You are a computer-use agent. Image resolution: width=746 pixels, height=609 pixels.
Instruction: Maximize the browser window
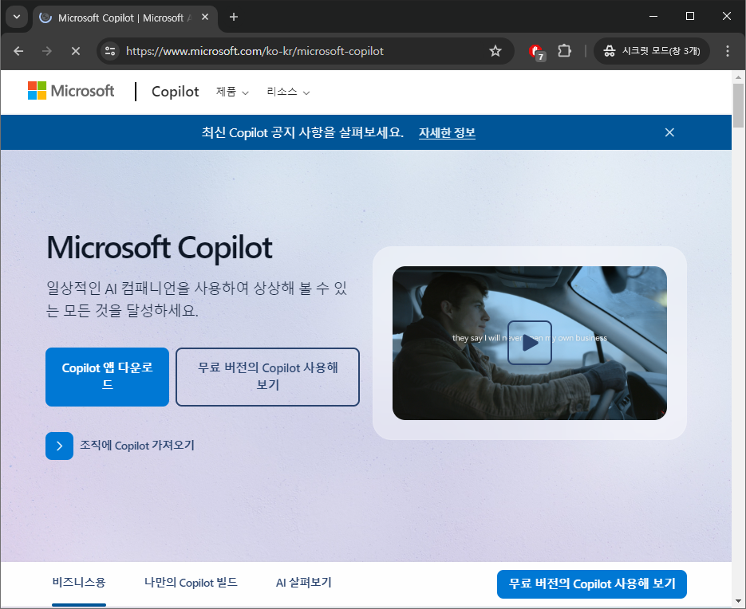pyautogui.click(x=690, y=16)
